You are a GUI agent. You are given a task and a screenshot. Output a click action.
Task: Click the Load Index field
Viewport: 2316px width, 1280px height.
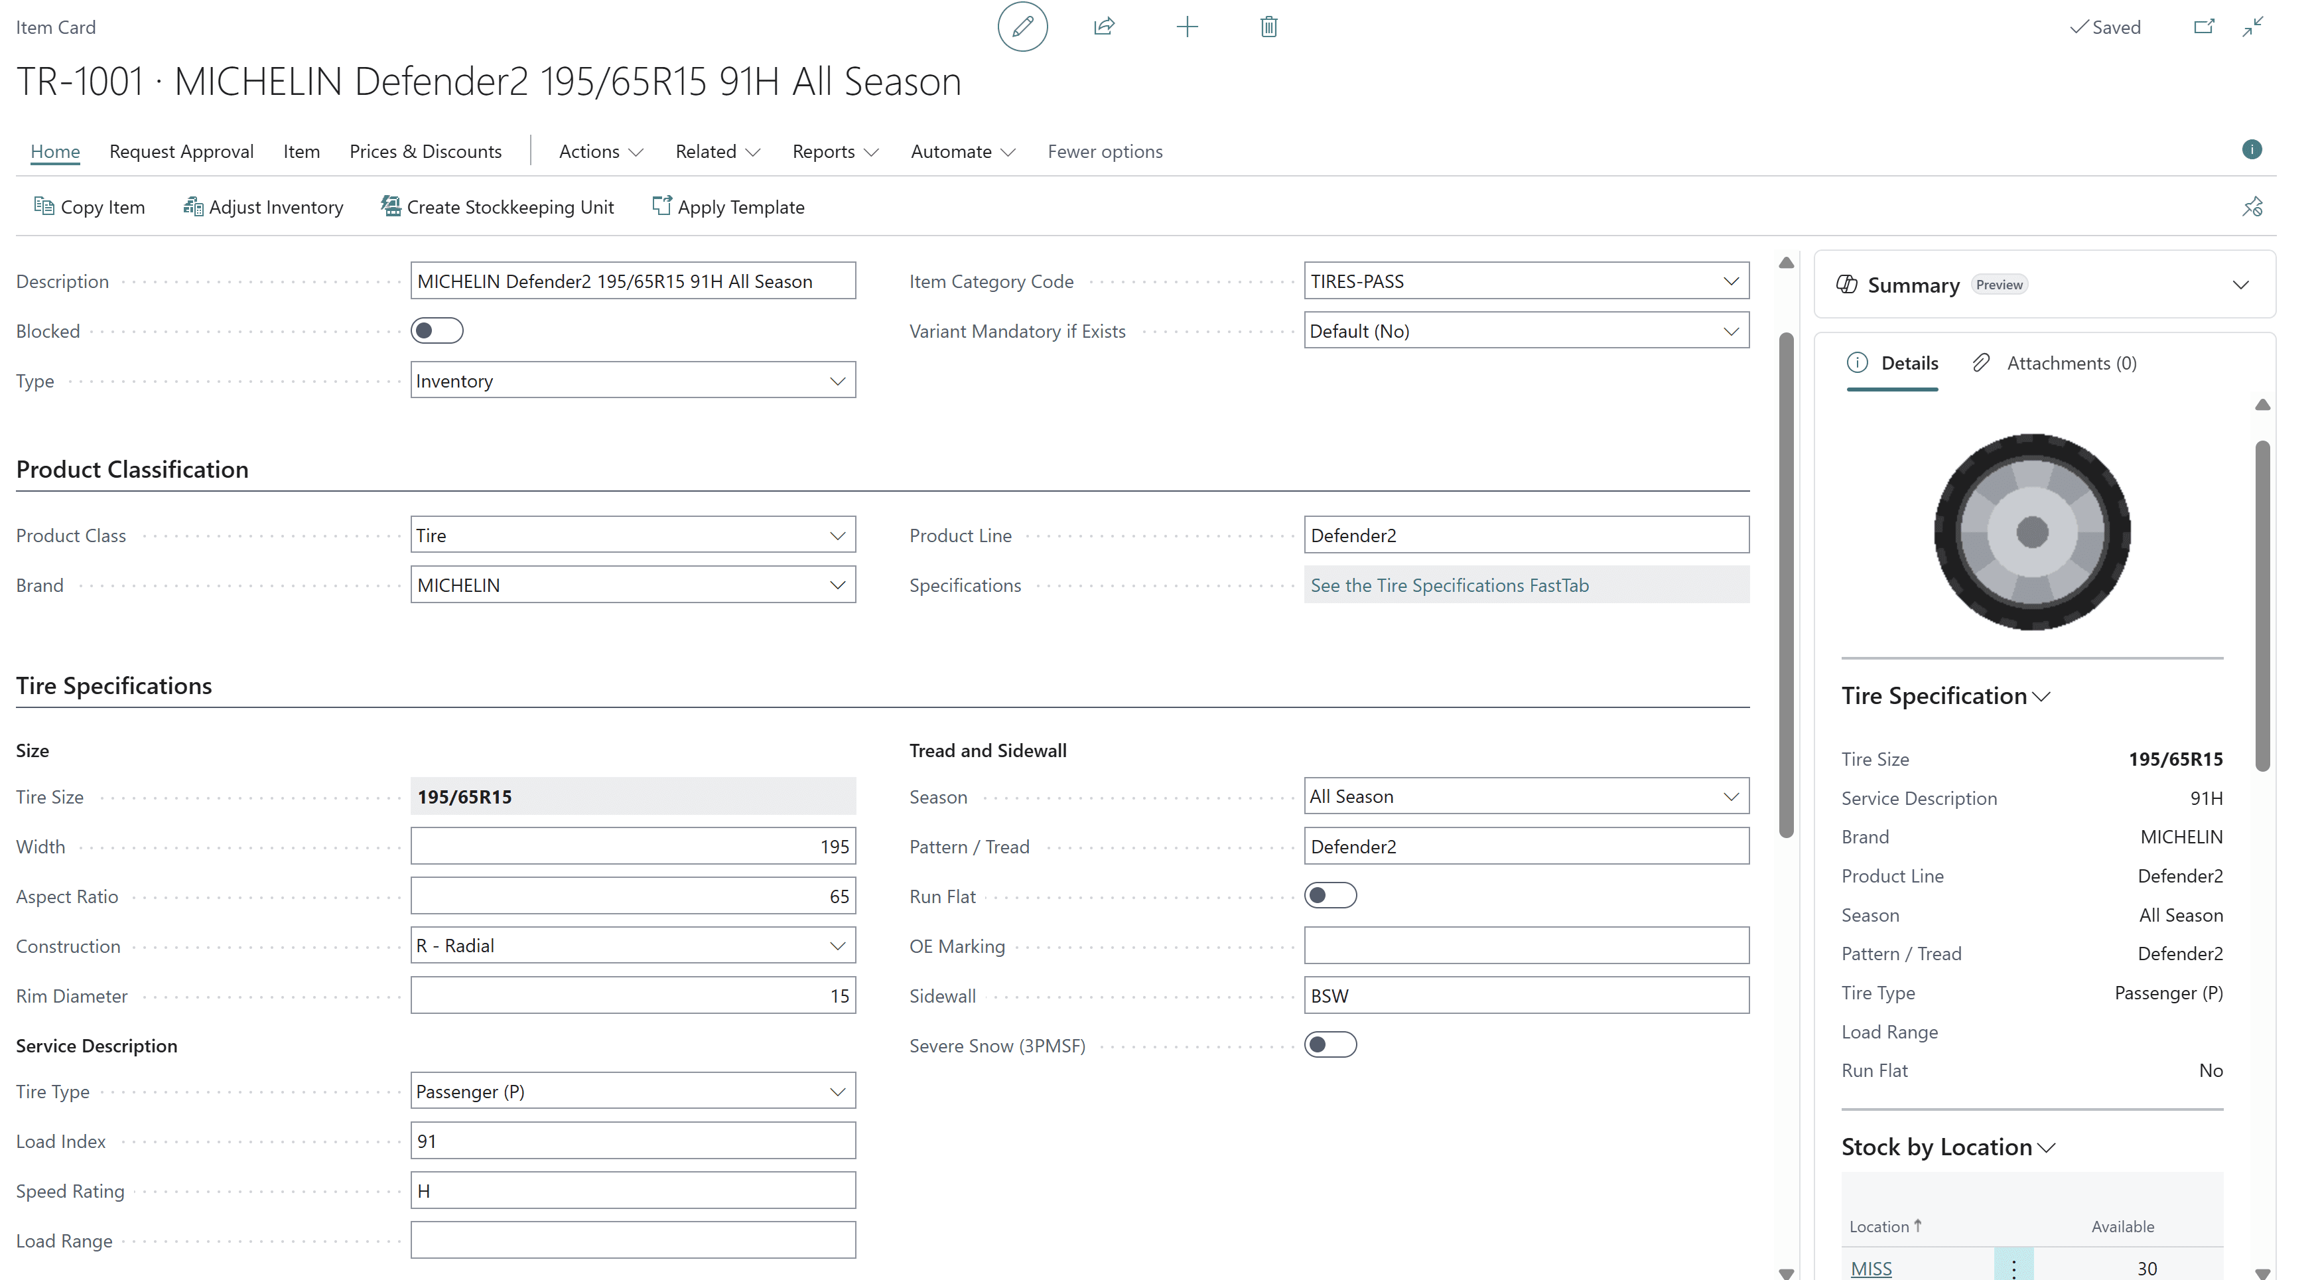[633, 1141]
